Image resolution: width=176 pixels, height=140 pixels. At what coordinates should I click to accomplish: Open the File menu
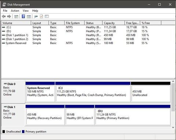pyautogui.click(x=5, y=11)
